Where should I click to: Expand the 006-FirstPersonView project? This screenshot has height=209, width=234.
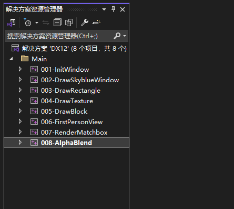coord(20,122)
